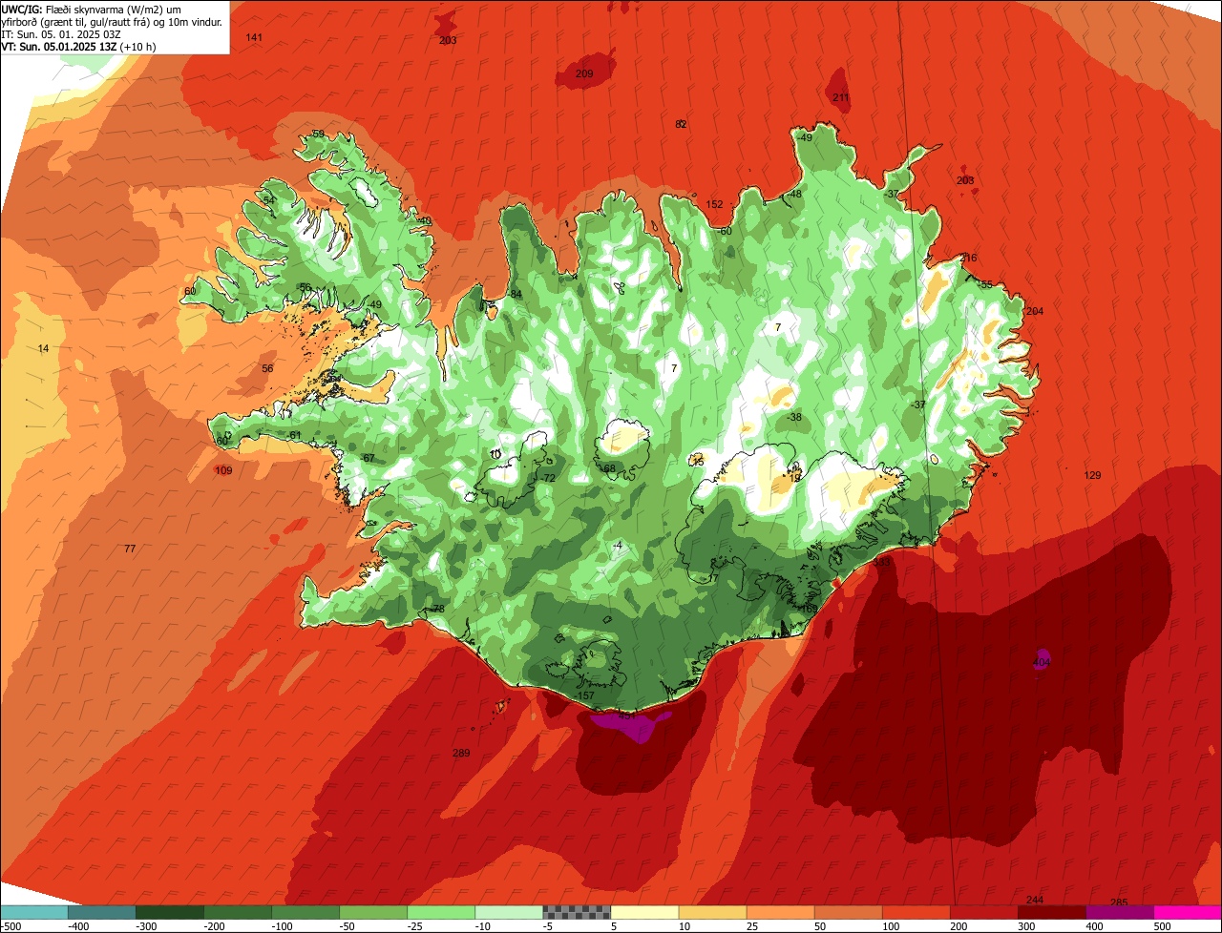Click the map value 285
1222x933 pixels.
coord(1119,902)
